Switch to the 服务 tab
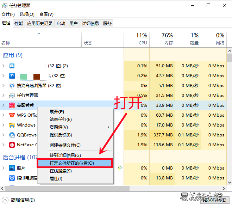 (107, 23)
